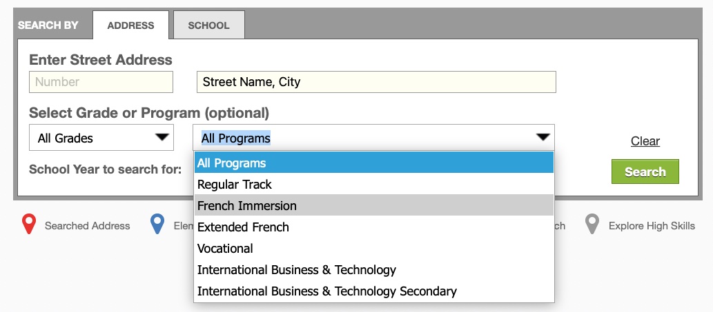Click the blue elementary school map pin

click(157, 225)
